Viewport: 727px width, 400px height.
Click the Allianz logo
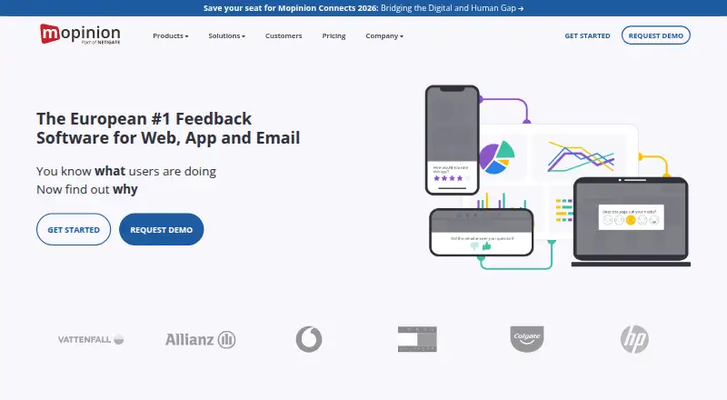coord(200,339)
